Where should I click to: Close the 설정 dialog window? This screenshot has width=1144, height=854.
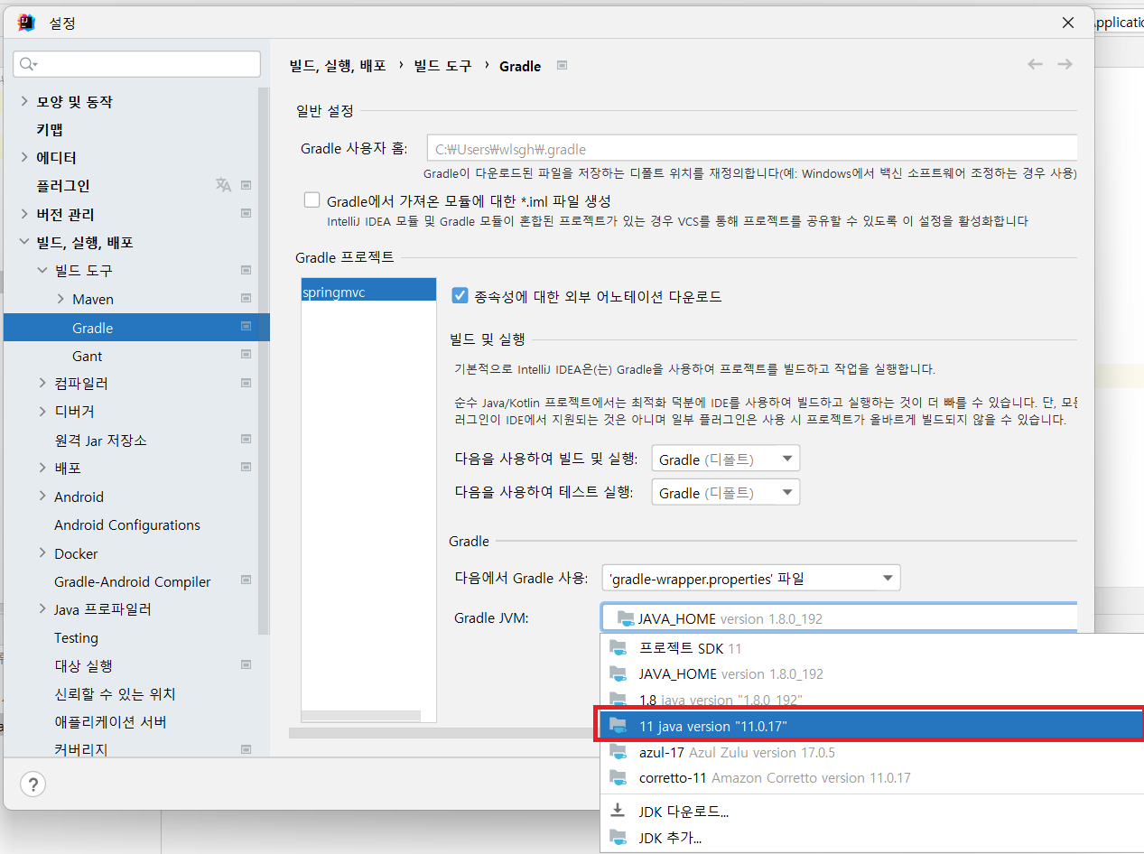[x=1068, y=23]
